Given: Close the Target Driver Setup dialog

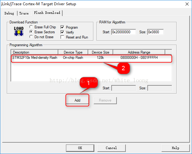Looking at the screenshot, I should coord(187,4).
